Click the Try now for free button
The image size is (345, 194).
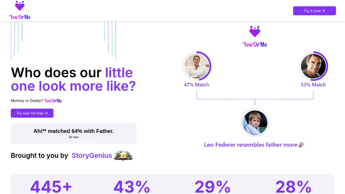pos(32,113)
